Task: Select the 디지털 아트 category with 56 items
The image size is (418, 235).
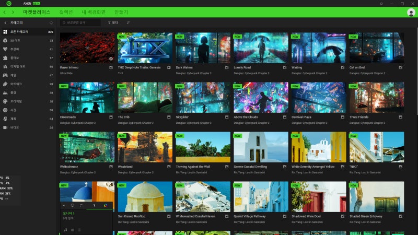Action: click(x=28, y=67)
